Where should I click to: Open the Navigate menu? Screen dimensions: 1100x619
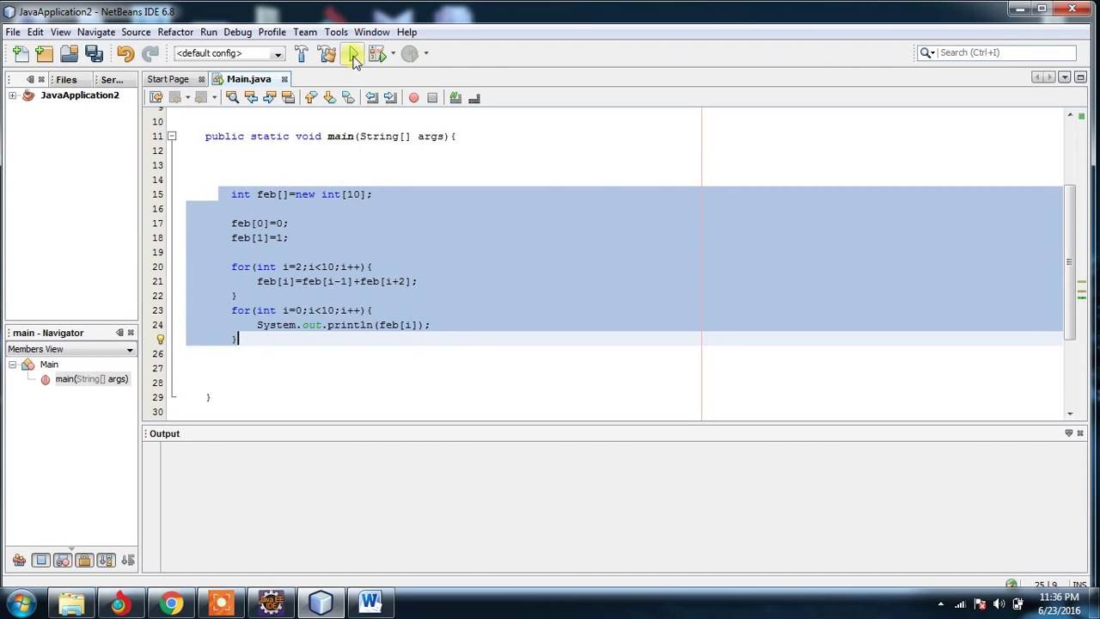[x=96, y=32]
